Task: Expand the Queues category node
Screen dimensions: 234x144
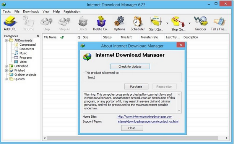Action: coord(6,79)
